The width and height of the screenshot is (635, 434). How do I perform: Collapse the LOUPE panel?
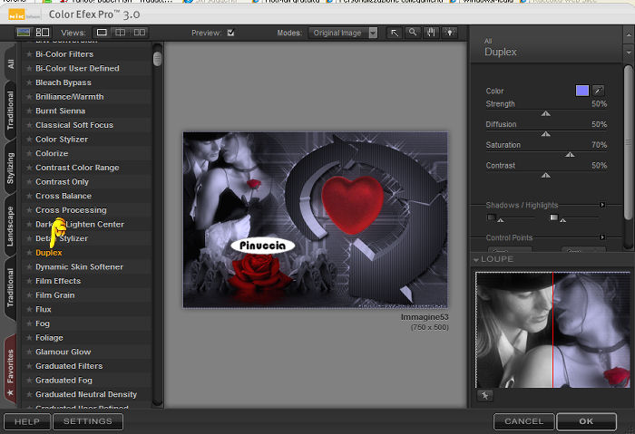[x=476, y=259]
